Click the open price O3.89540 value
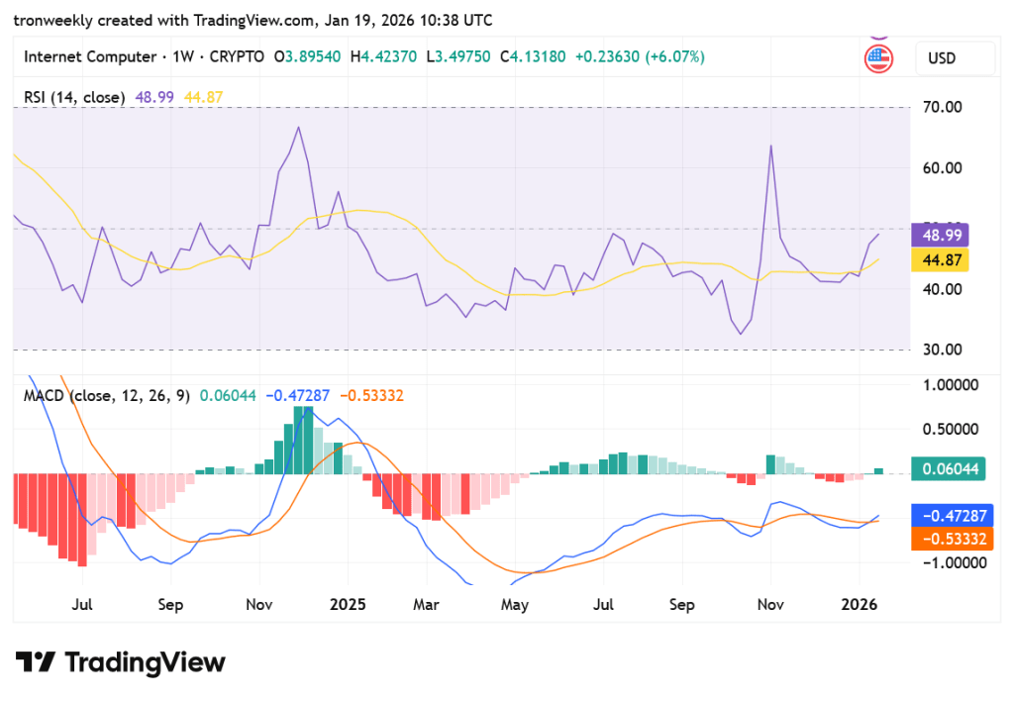Screen dimensions: 1014x702 point(307,56)
